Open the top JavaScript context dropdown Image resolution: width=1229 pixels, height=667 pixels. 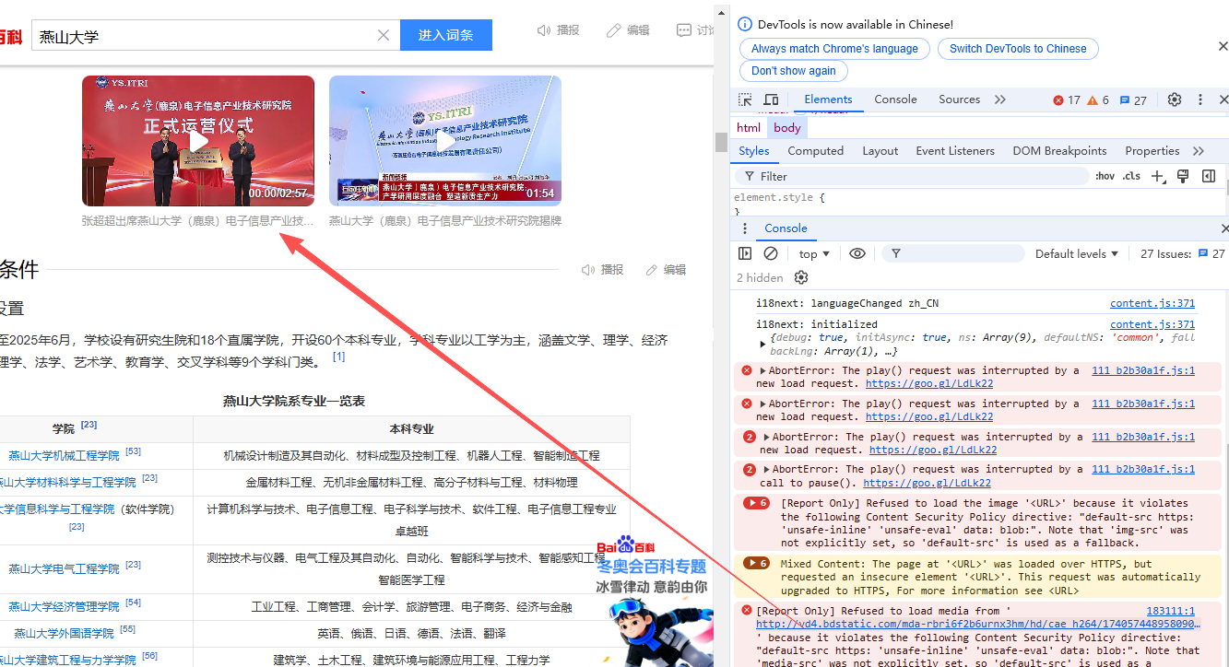point(814,253)
